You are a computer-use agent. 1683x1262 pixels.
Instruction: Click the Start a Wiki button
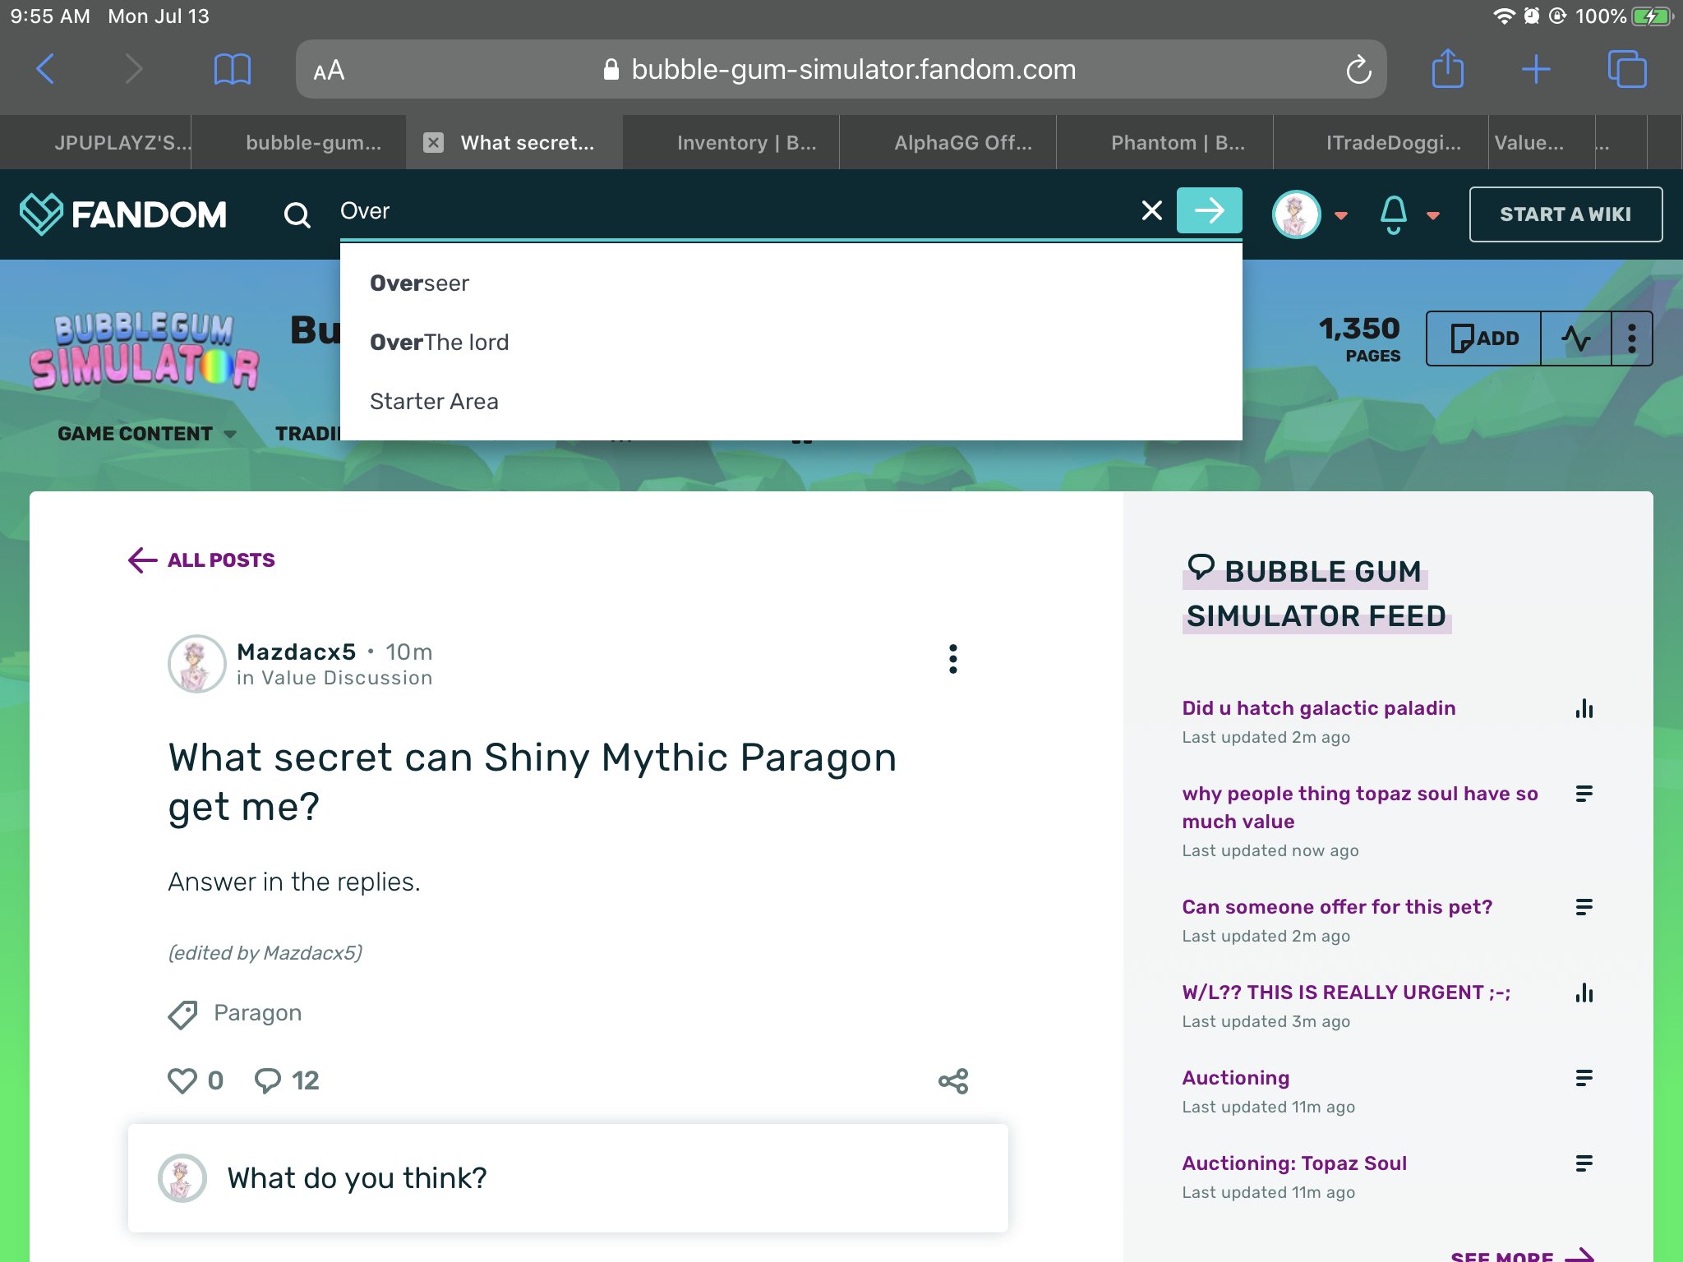click(1565, 214)
